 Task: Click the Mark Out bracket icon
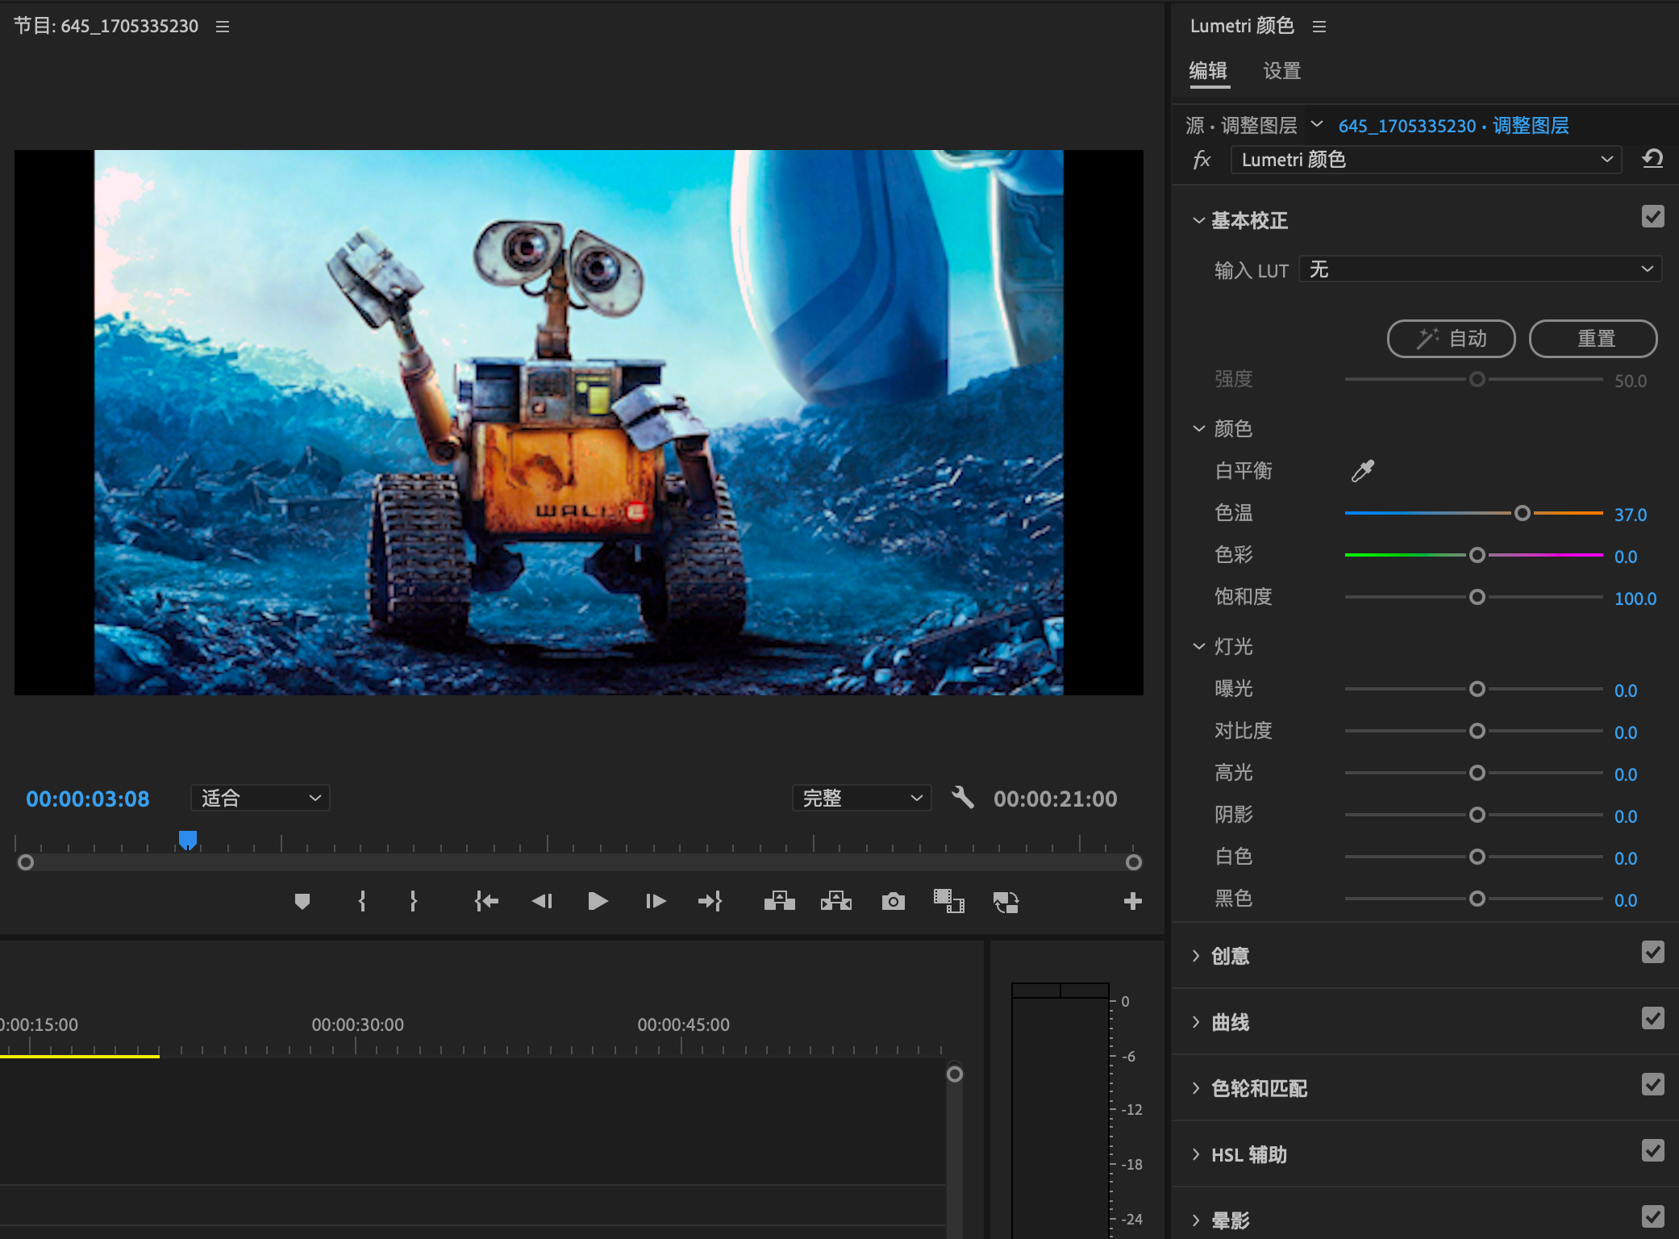click(414, 901)
